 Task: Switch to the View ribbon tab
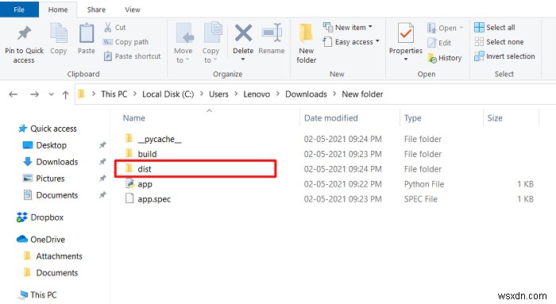click(x=133, y=10)
